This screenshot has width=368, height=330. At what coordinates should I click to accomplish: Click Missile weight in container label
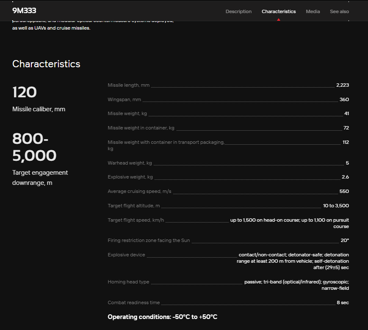pyautogui.click(x=141, y=128)
